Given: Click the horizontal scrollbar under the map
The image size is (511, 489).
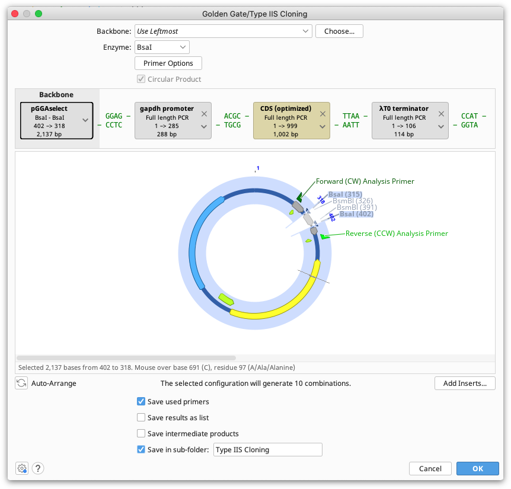Looking at the screenshot, I should pyautogui.click(x=126, y=357).
